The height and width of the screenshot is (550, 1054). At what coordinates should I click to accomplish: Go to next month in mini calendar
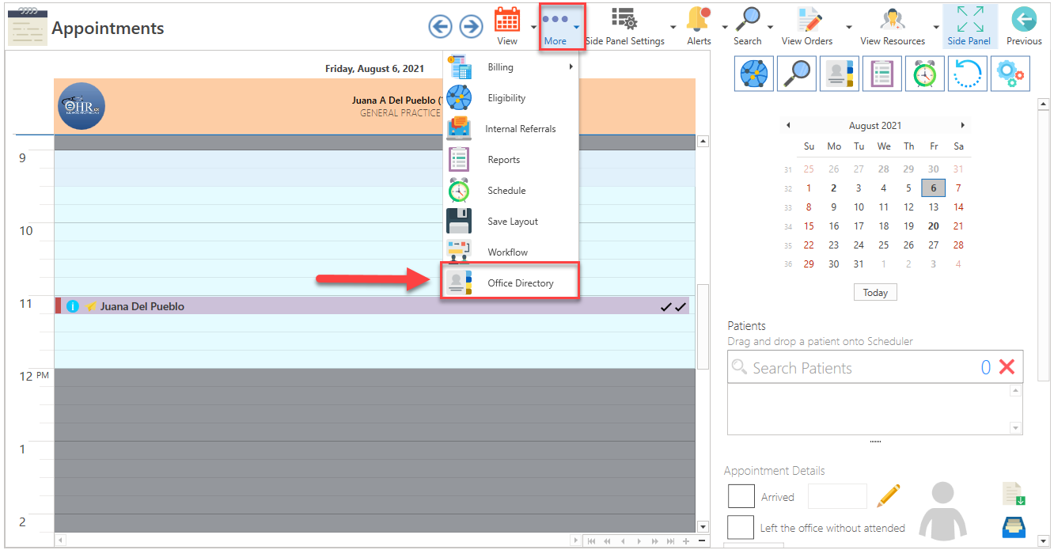(x=962, y=126)
